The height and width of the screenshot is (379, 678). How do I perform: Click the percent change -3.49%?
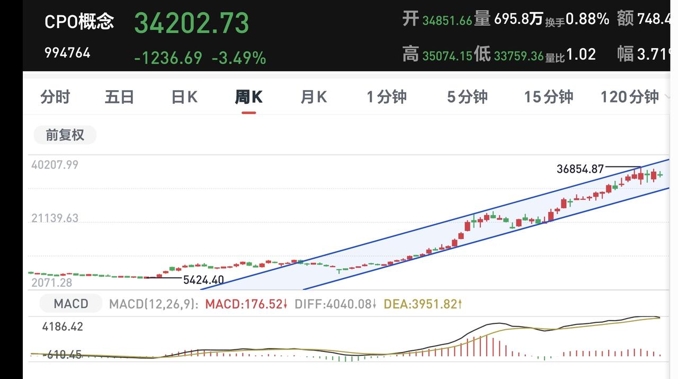239,57
